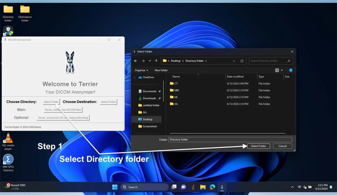This screenshot has width=337, height=195.
Task: Click the search magnifier in dialog
Action: [x=289, y=61]
